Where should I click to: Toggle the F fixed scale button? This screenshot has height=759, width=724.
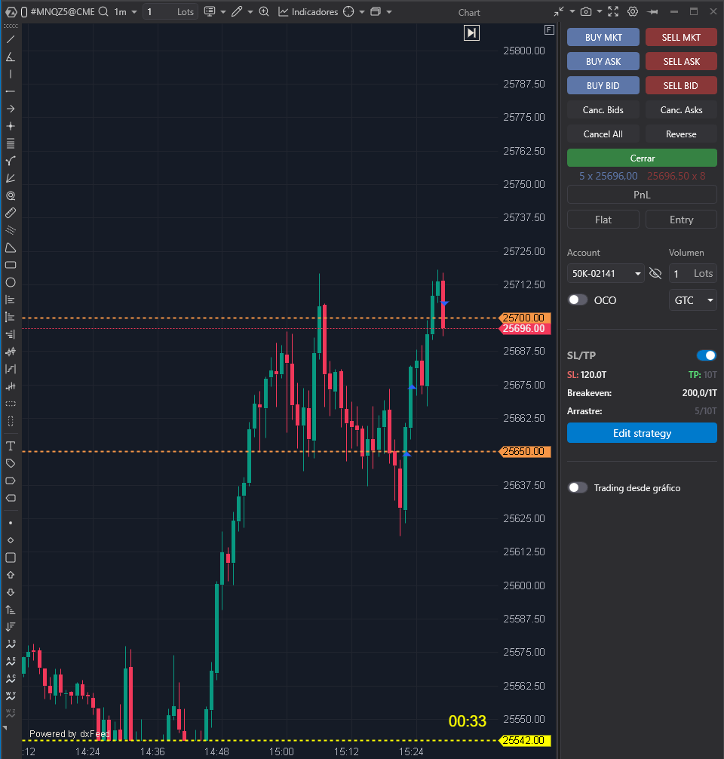tap(549, 30)
